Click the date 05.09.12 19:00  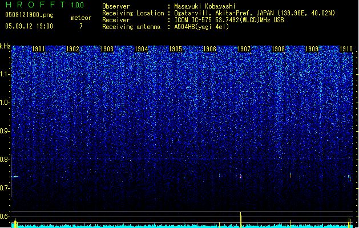pyautogui.click(x=29, y=26)
